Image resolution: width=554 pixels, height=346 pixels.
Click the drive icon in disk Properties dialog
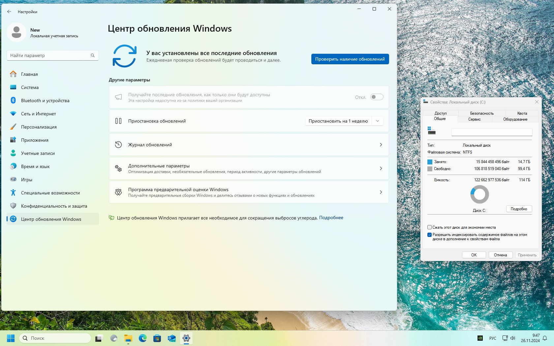click(x=432, y=130)
